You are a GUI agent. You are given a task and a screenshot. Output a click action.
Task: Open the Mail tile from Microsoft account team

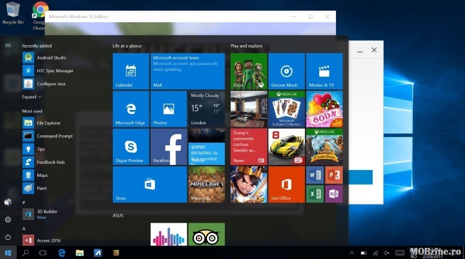(187, 71)
